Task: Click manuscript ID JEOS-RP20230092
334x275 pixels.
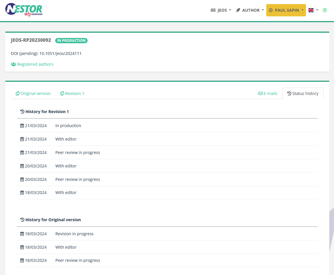Action: pos(31,40)
